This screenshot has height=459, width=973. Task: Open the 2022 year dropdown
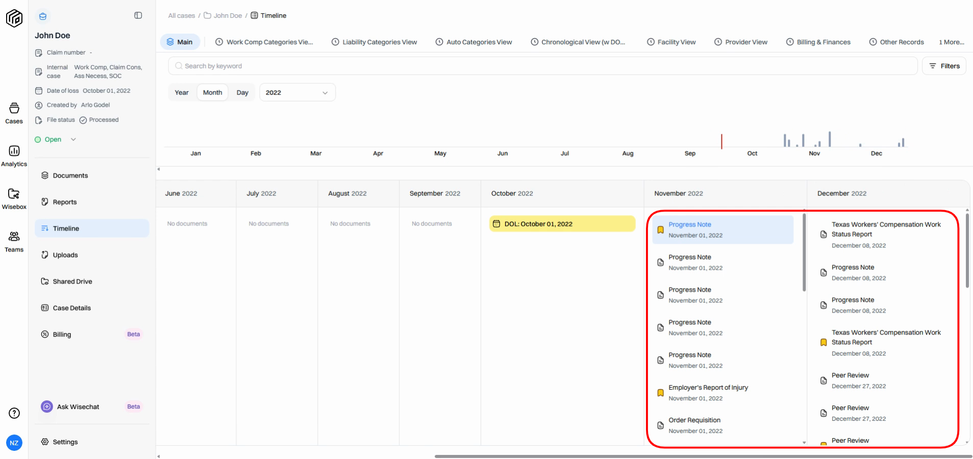pos(297,92)
